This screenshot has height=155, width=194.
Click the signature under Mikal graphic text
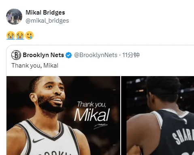101,126
